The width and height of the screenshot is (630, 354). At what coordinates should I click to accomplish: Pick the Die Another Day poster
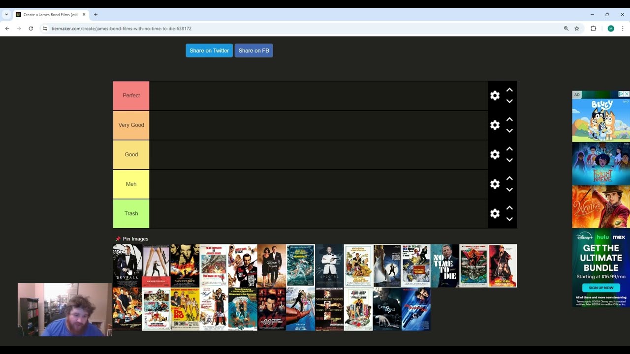click(416, 309)
